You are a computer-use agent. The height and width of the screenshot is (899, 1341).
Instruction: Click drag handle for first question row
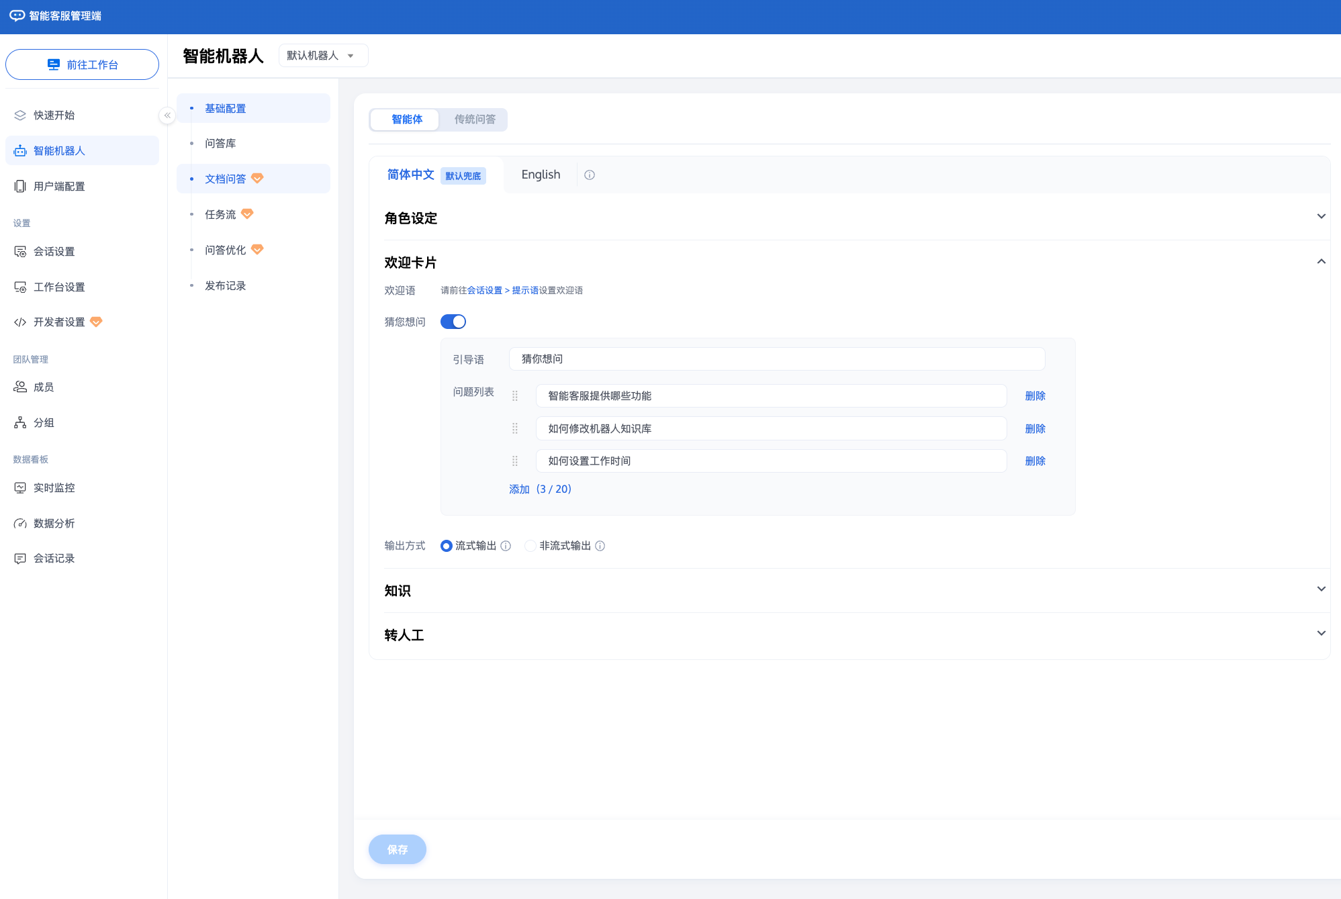click(515, 396)
